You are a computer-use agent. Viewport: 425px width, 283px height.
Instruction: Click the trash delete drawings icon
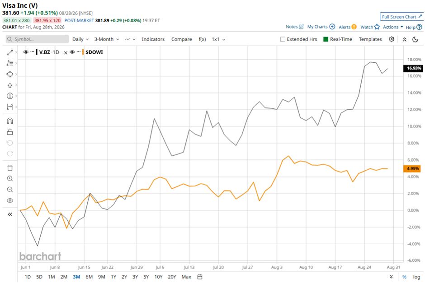[x=10, y=168]
